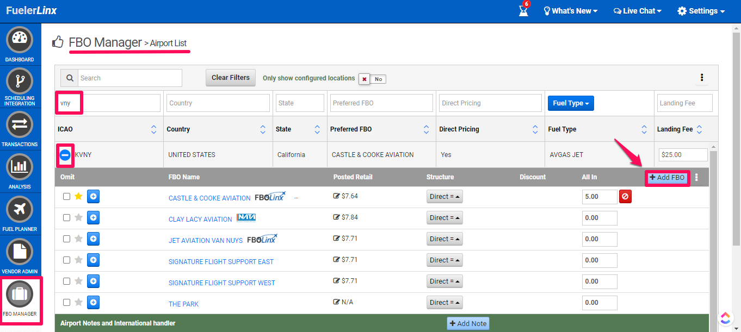Viewport: 741px width, 332px height.
Task: Unstar Castle & Cooke Aviation
Action: click(x=79, y=196)
